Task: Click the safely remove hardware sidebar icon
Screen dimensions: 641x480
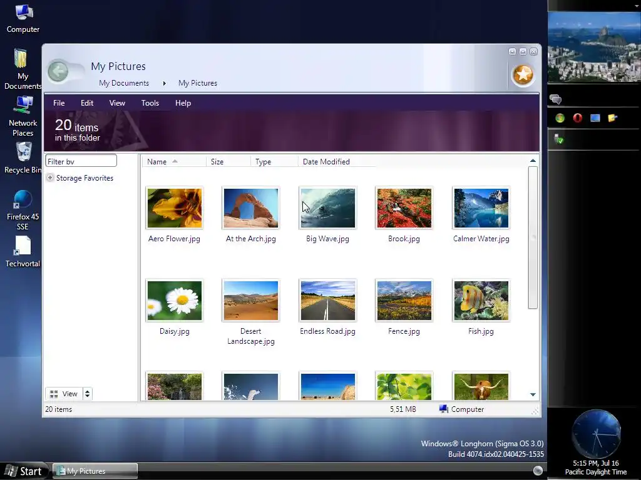Action: (559, 139)
